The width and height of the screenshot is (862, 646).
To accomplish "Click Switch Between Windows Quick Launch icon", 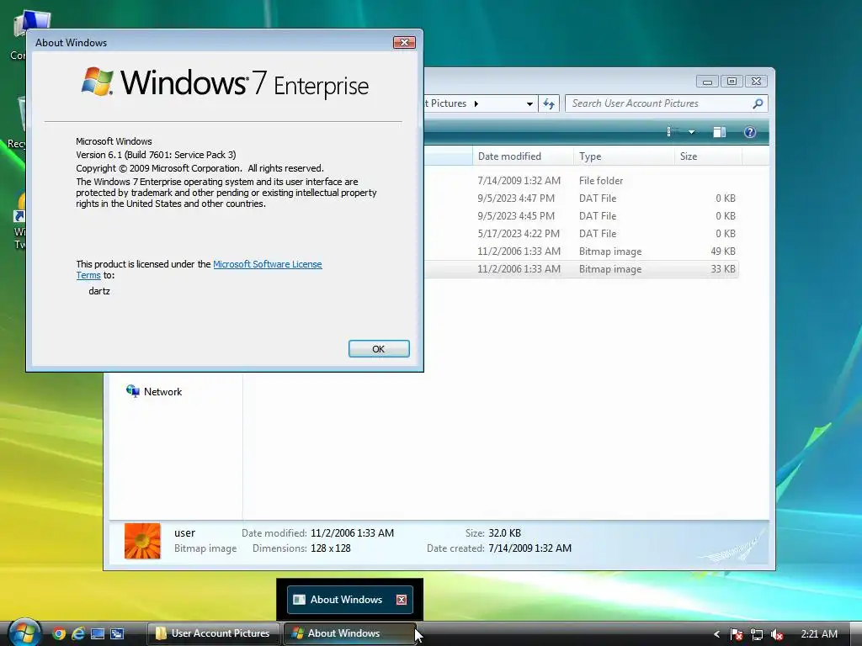I will coord(116,633).
